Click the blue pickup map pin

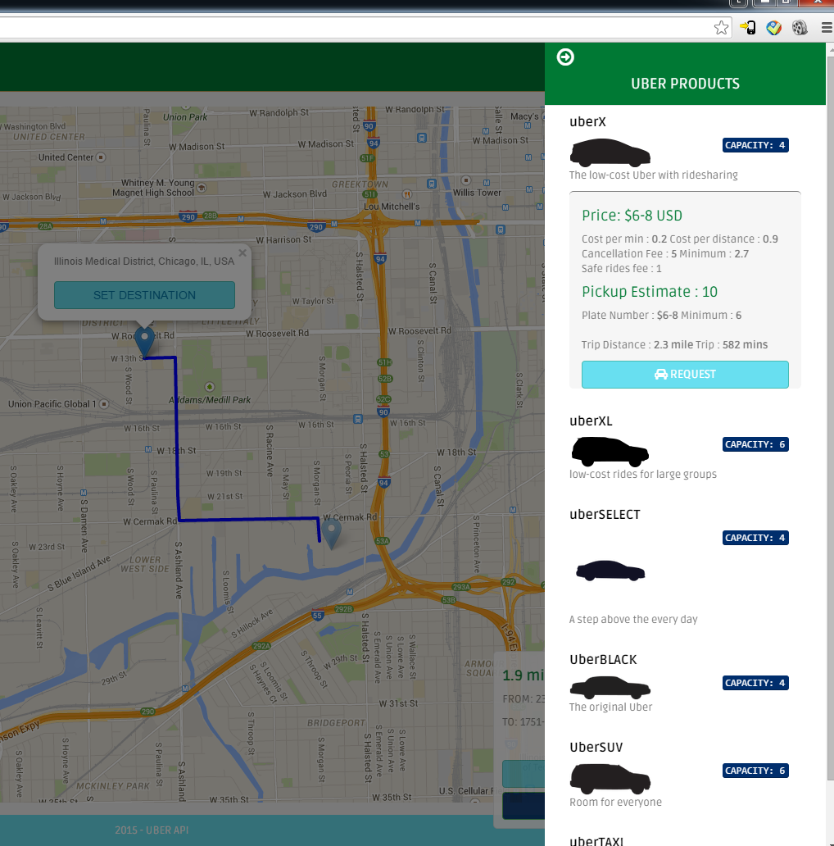pyautogui.click(x=144, y=342)
